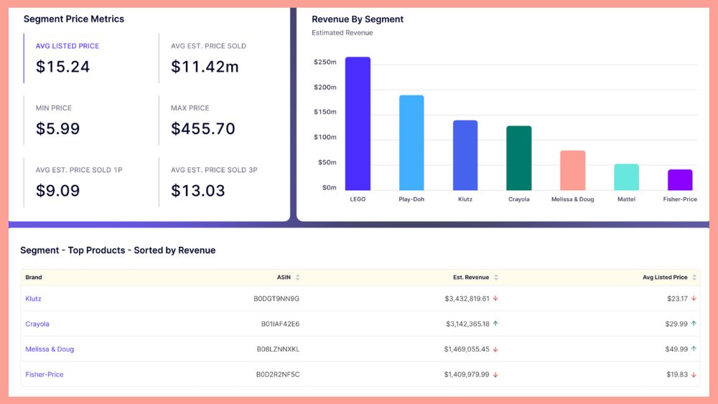This screenshot has height=404, width=718.
Task: Click the $5.99 min price value
Action: pyautogui.click(x=57, y=128)
